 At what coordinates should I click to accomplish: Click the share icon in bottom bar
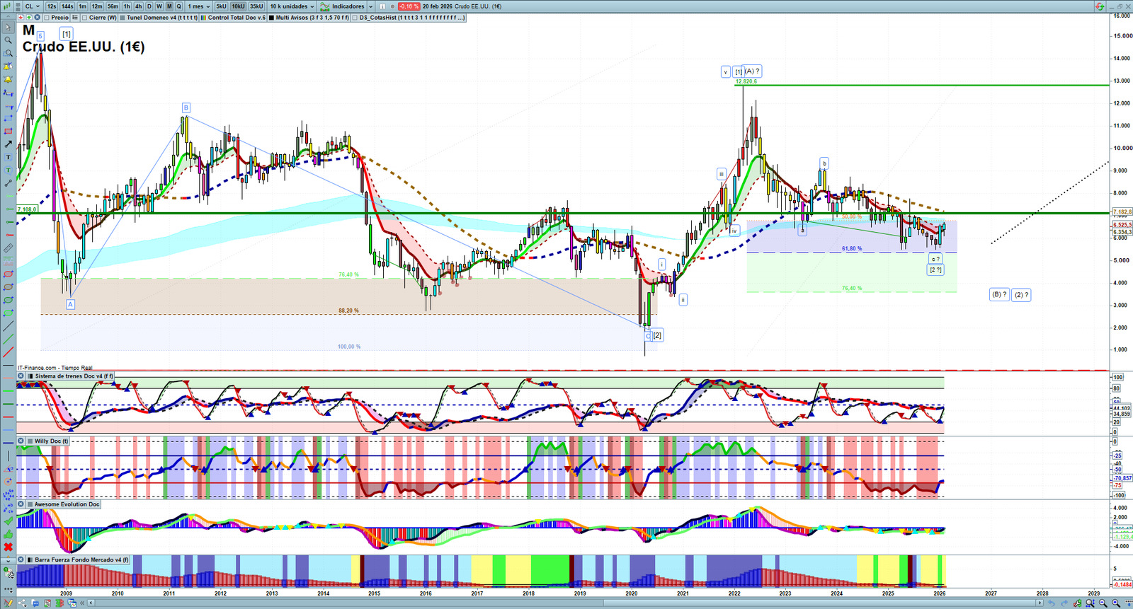(21, 603)
